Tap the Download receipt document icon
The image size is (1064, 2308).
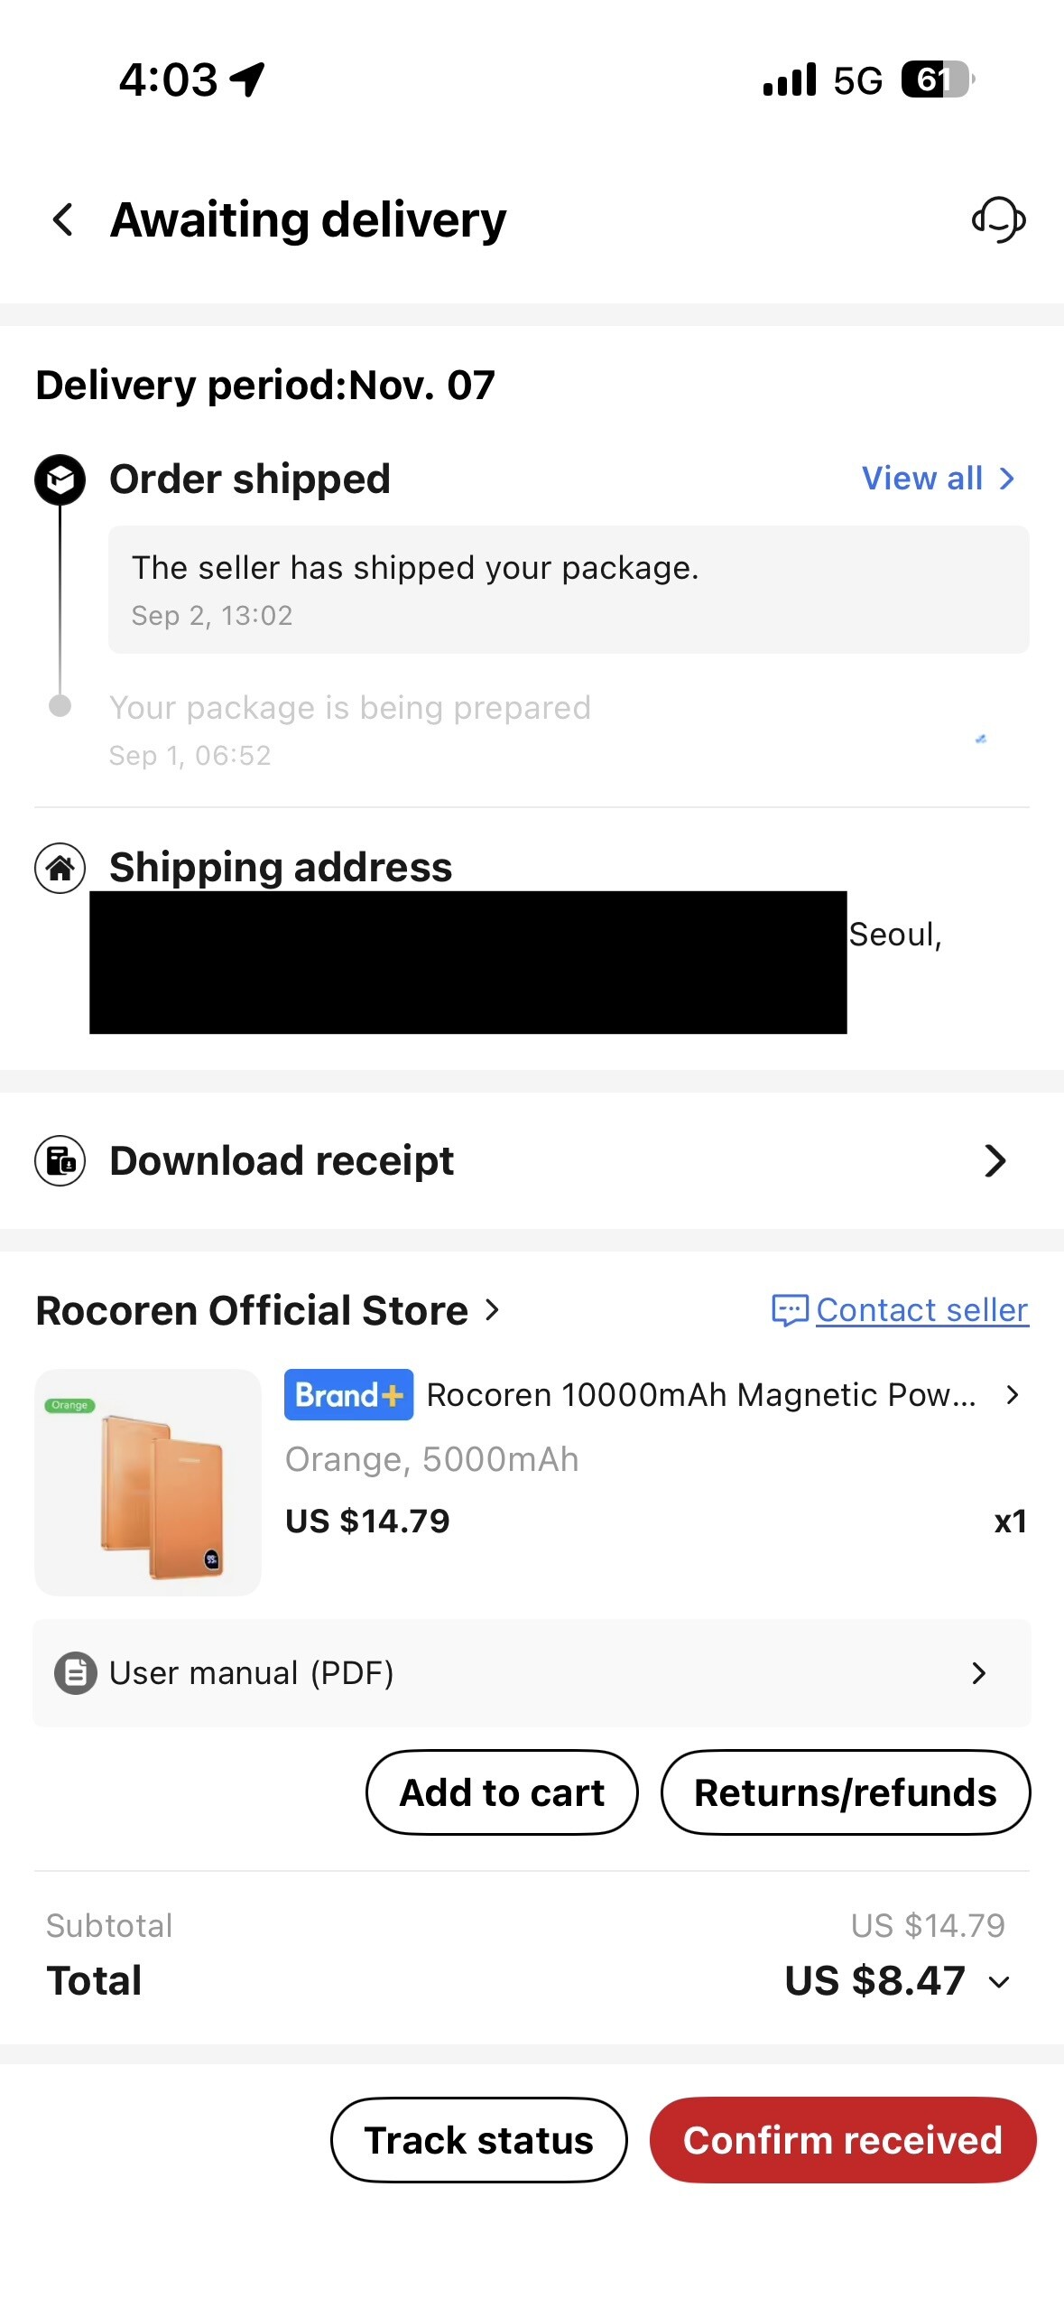(60, 1160)
